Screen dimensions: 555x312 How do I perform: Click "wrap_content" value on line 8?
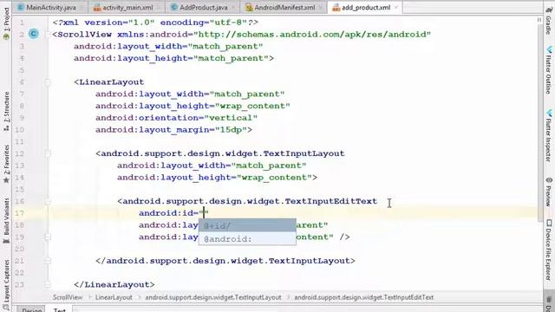coord(252,106)
